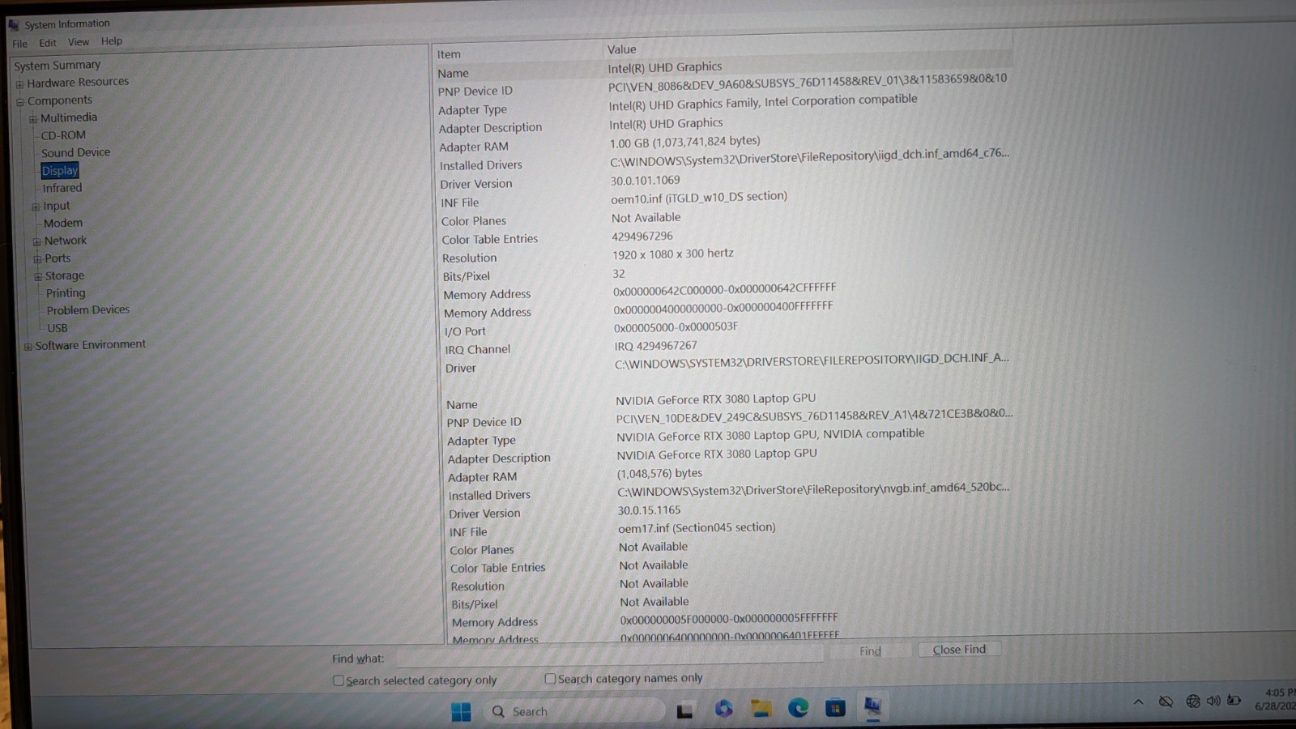Open the network globe tray icon
The height and width of the screenshot is (729, 1296).
tap(1192, 701)
